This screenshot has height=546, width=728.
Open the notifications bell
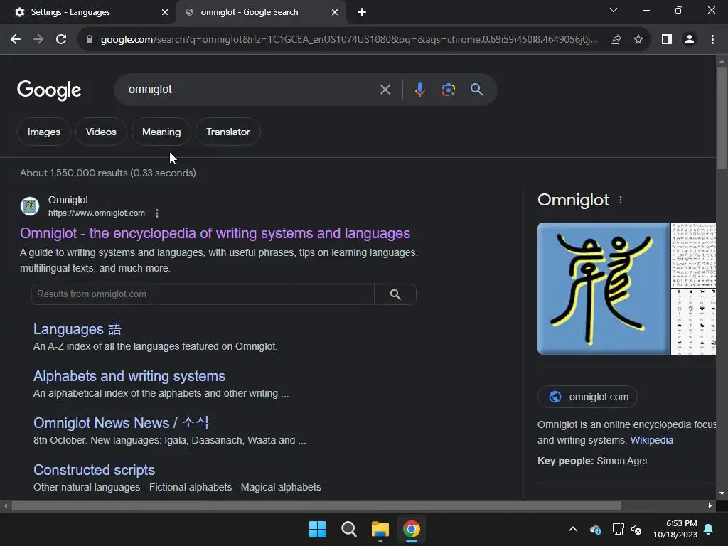(x=709, y=529)
